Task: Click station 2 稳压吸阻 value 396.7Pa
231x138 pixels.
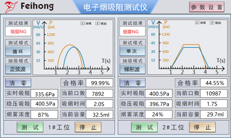Action: tap(159, 104)
